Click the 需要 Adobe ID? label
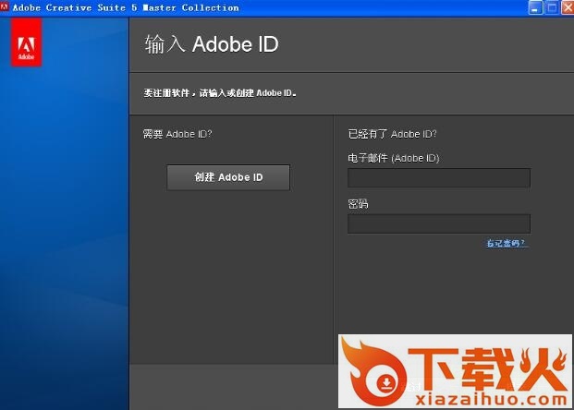Image resolution: width=574 pixels, height=410 pixels. (177, 134)
